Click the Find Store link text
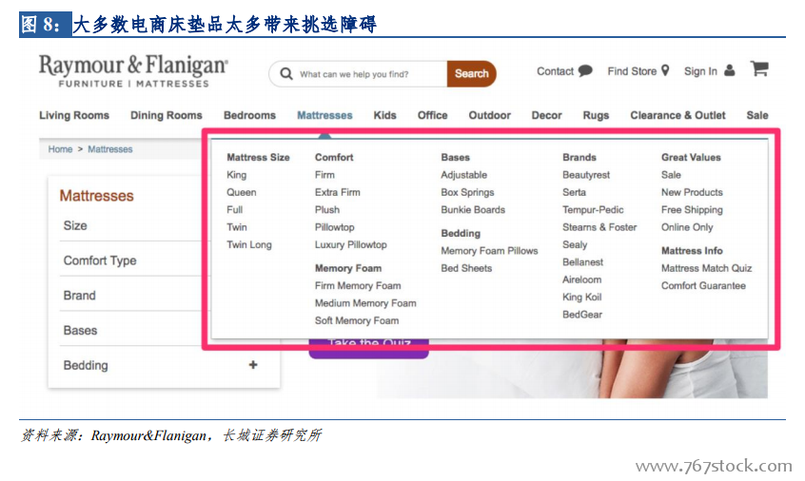805x481 pixels. [632, 71]
